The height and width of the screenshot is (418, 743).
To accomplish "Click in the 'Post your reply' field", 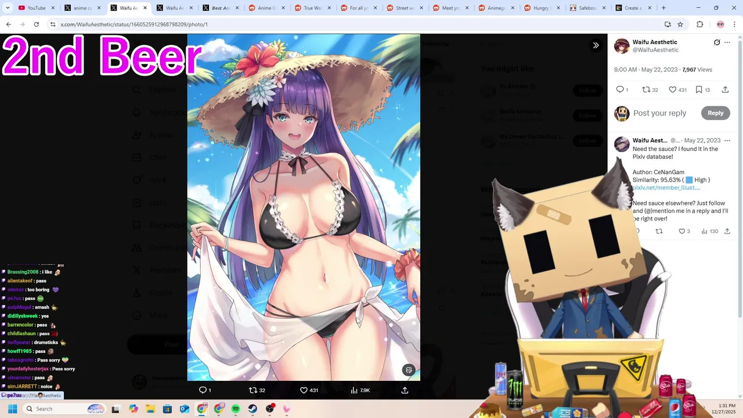I will coord(660,113).
